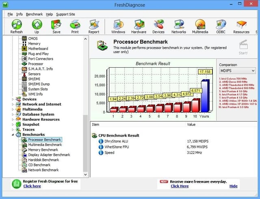Image resolution: width=260 pixels, height=199 pixels.
Task: Click the Multimedia Benchmark icon
Action: [24, 145]
